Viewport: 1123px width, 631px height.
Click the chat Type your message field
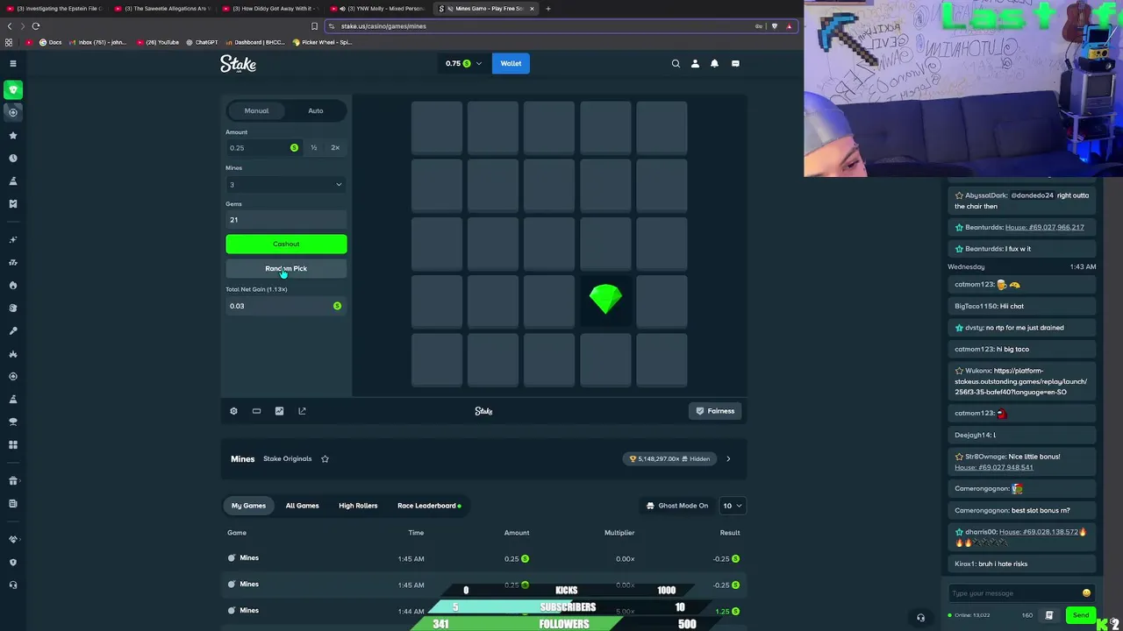(x=1013, y=593)
